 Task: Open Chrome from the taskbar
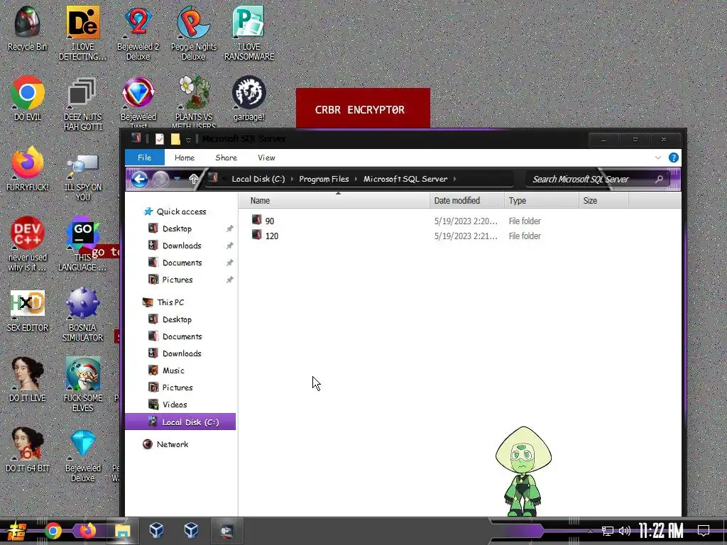tap(53, 531)
